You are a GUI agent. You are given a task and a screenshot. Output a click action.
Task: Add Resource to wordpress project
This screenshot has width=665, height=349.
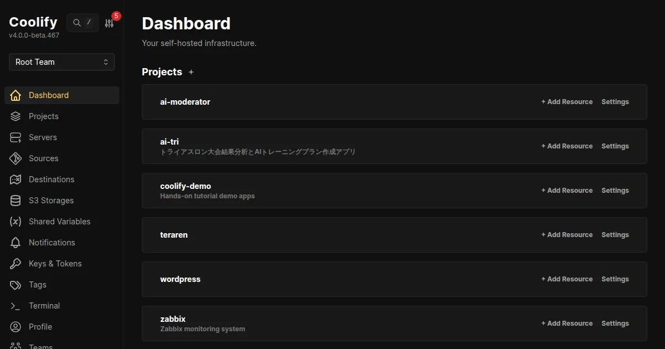click(x=567, y=279)
